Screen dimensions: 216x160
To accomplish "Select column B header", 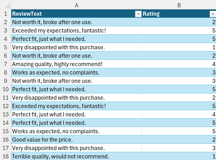I will [x=179, y=5].
